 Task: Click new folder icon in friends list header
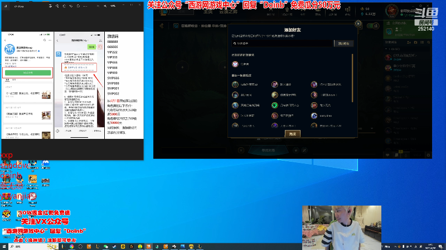(x=415, y=42)
